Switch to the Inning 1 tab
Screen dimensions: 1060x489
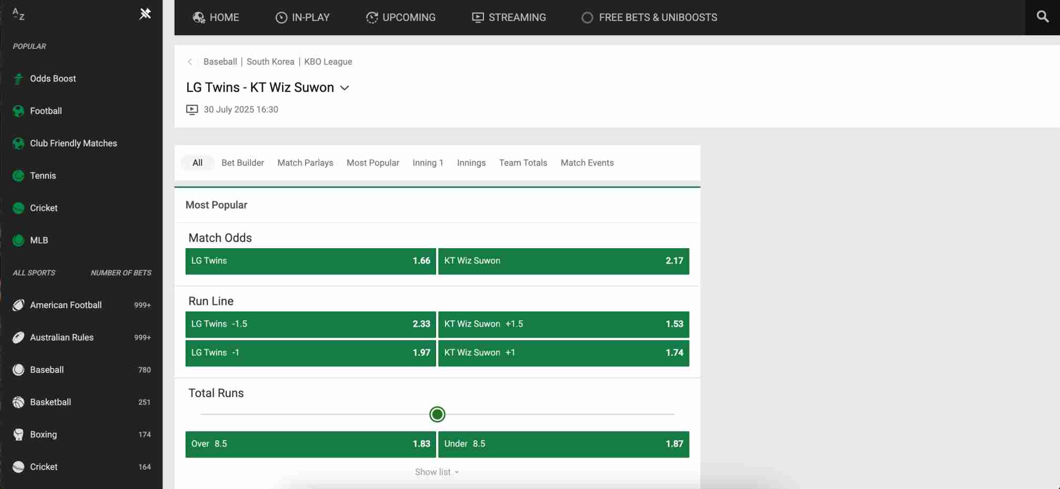(428, 163)
